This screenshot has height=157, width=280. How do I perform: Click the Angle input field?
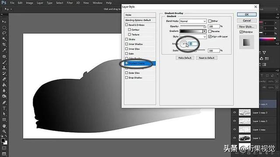coord(193,44)
